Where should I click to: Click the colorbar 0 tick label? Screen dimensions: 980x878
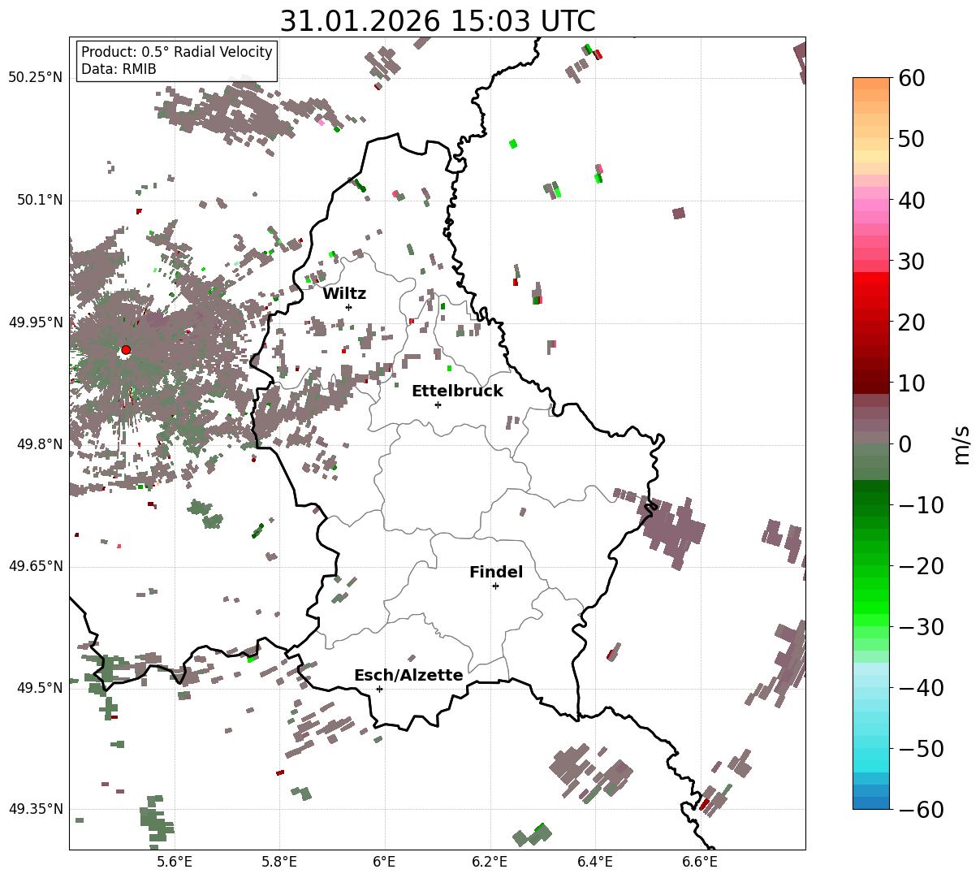pyautogui.click(x=904, y=444)
